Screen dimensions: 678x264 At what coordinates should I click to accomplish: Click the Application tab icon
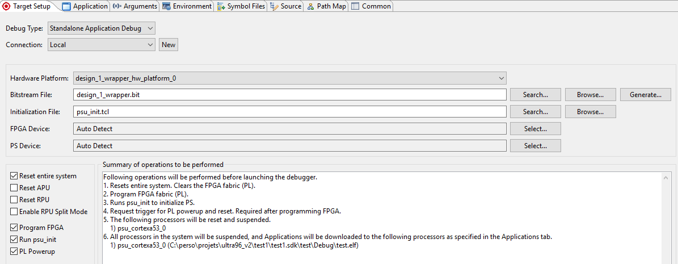tap(66, 6)
